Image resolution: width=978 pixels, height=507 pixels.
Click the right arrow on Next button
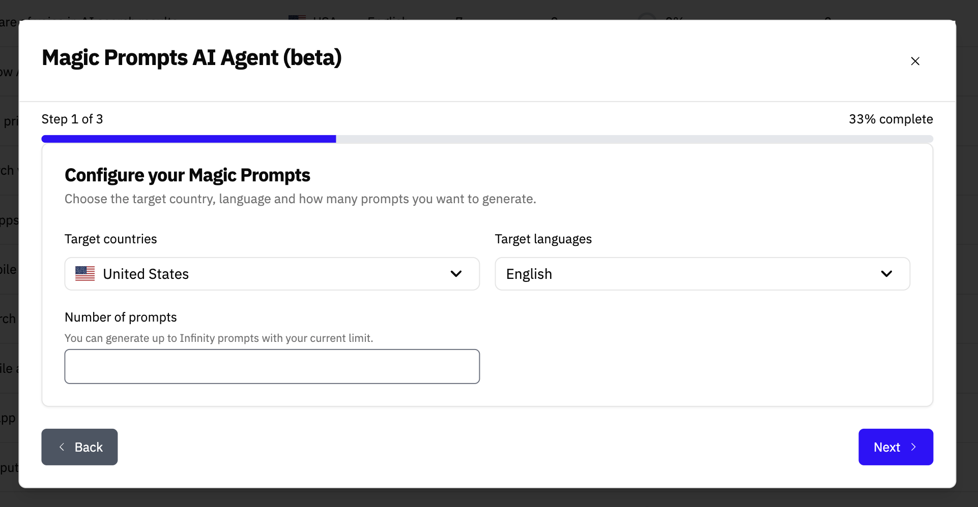pos(914,447)
